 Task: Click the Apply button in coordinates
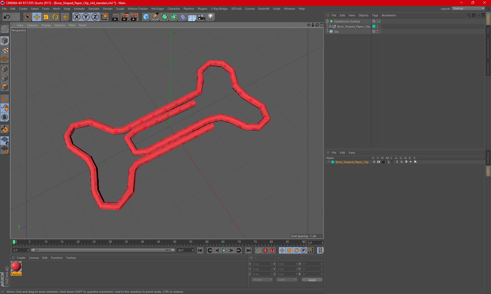[x=311, y=280]
